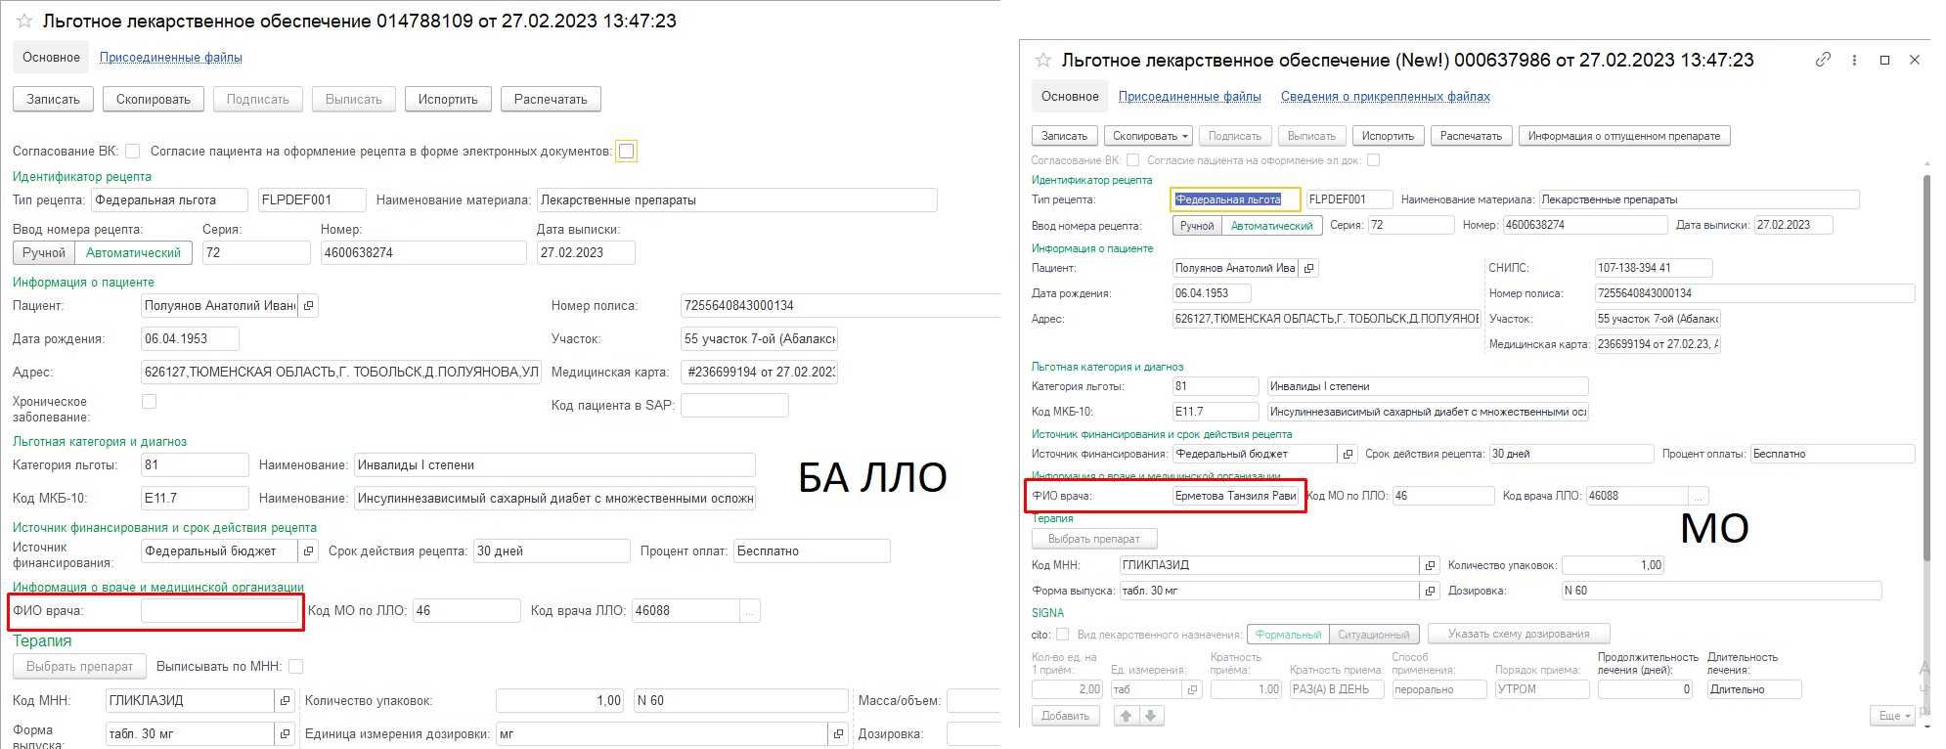Click ФИО врача field with Ерметова Танзиля
Viewport: 1946px width, 749px height.
[1236, 496]
